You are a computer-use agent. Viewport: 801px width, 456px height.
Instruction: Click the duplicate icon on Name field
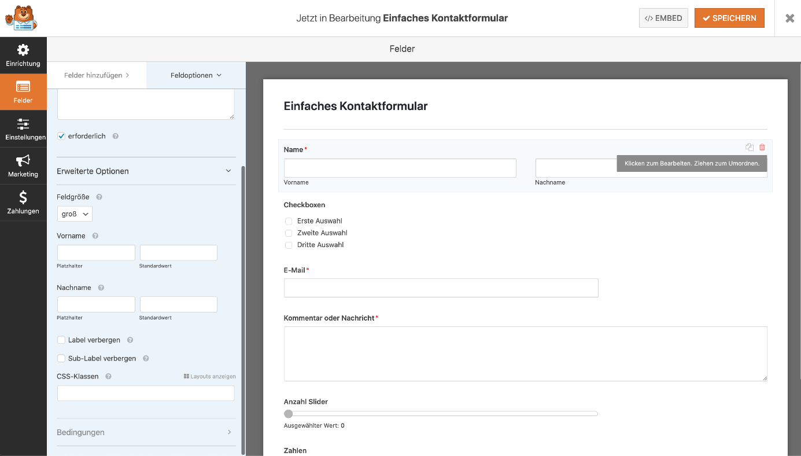tap(750, 147)
